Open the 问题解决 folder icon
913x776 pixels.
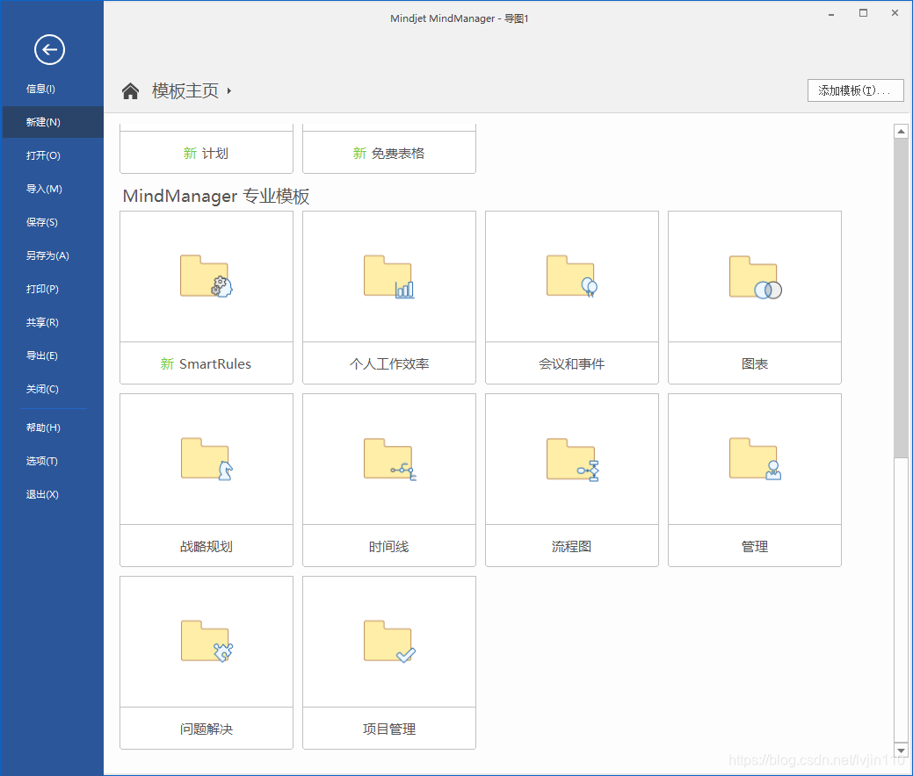[207, 642]
